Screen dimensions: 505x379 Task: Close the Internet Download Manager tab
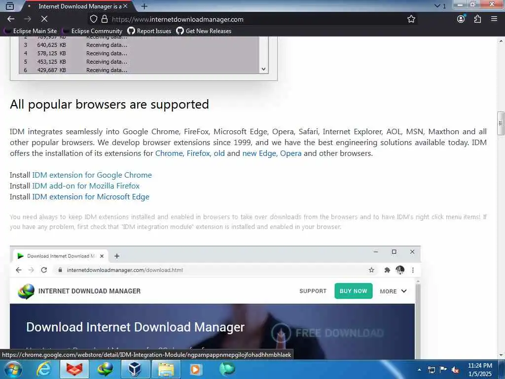125,6
